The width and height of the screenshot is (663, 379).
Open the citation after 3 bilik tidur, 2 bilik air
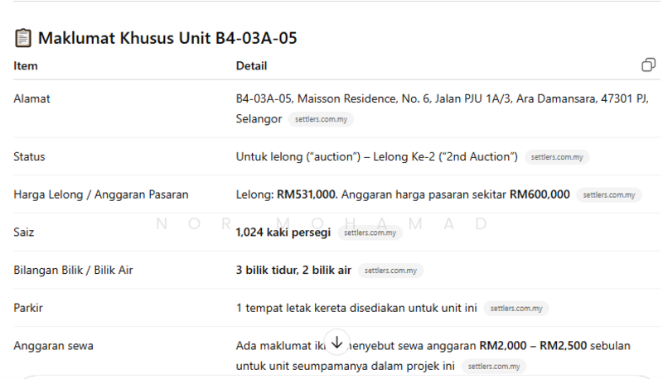(390, 271)
